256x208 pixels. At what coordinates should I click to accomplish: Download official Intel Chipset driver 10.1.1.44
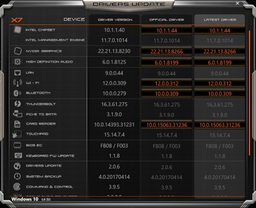[x=166, y=30]
